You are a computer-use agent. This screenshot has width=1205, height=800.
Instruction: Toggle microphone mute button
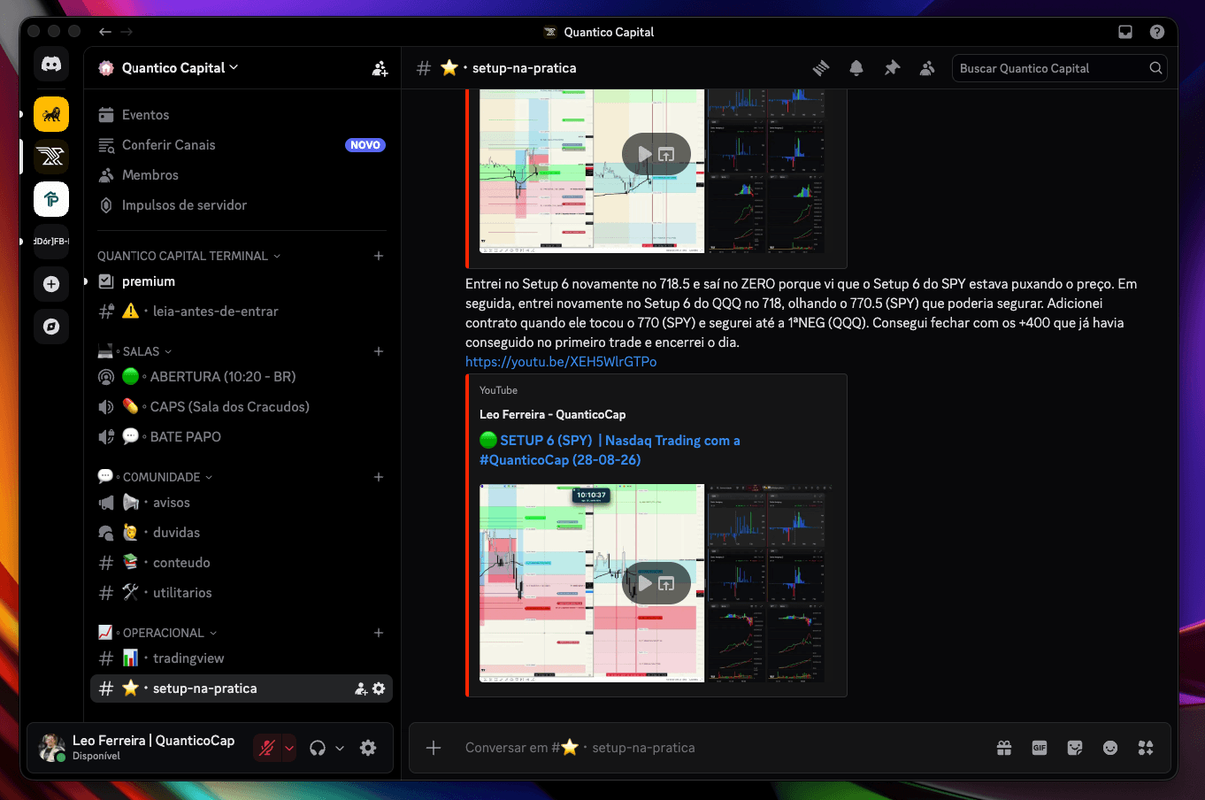(266, 748)
